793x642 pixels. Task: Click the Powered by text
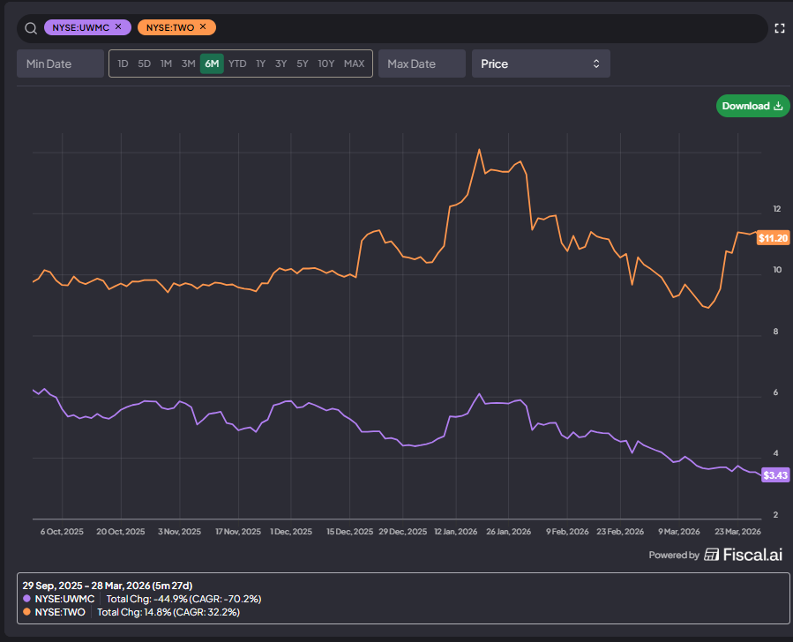pos(674,555)
